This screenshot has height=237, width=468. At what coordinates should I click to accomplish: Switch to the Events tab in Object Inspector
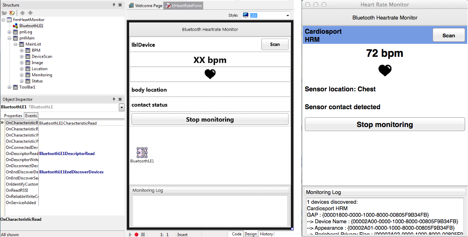(31, 116)
